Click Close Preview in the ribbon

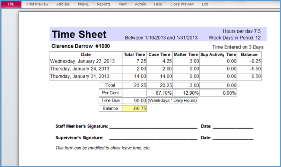182,4
